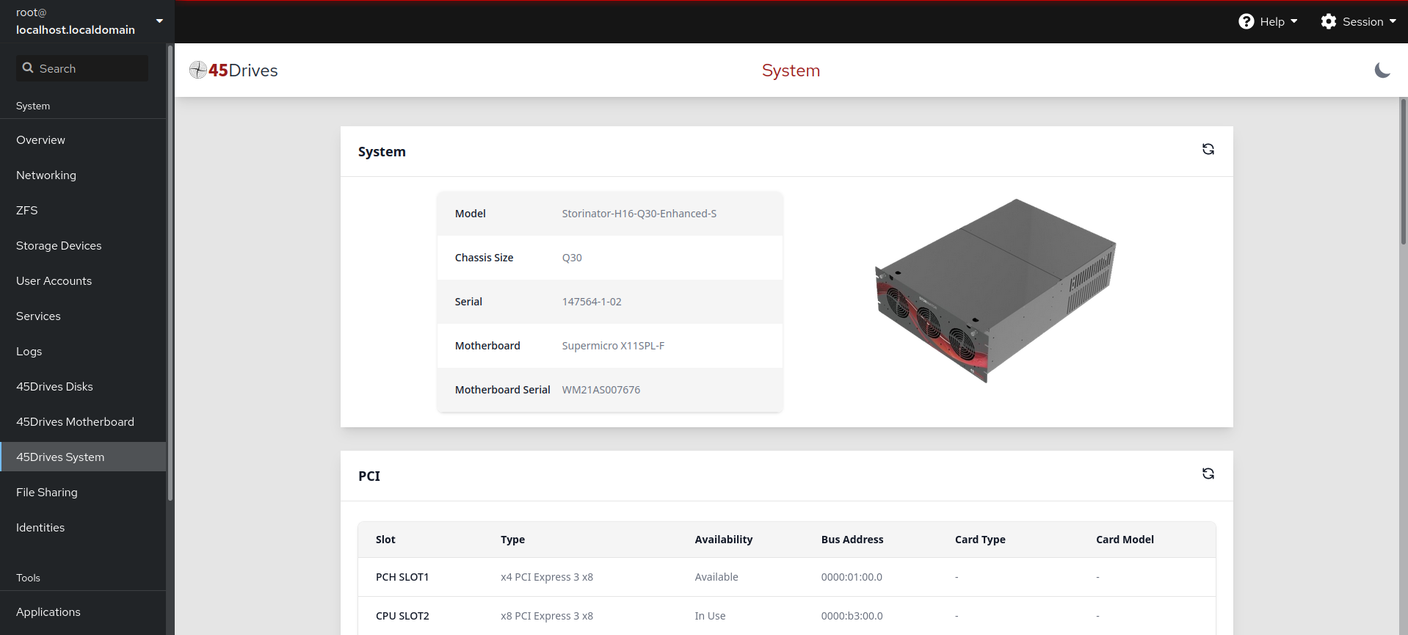Click the Bus Address column header
Screen dimensions: 1408x635
click(x=852, y=540)
